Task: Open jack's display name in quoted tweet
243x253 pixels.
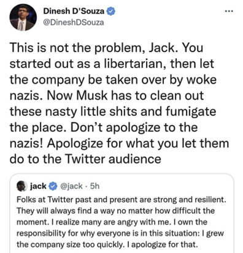Action: pyautogui.click(x=38, y=186)
